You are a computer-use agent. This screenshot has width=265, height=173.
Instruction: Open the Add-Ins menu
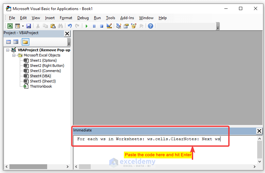[127, 18]
